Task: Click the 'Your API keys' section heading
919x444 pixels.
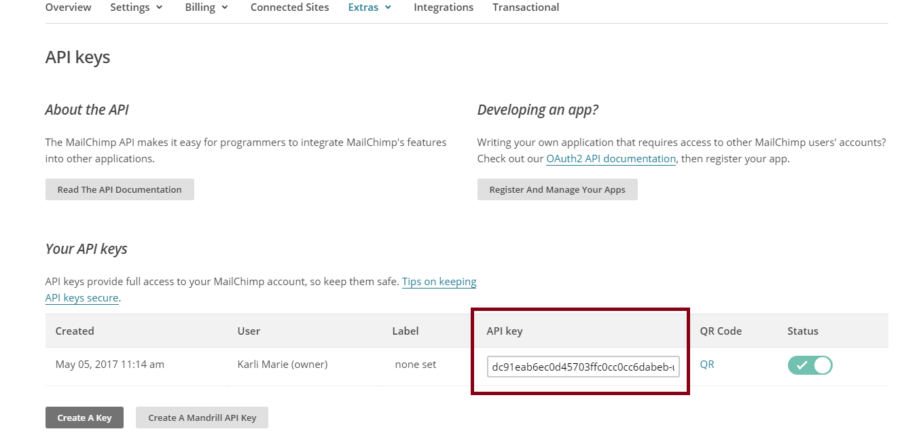Action: tap(86, 249)
